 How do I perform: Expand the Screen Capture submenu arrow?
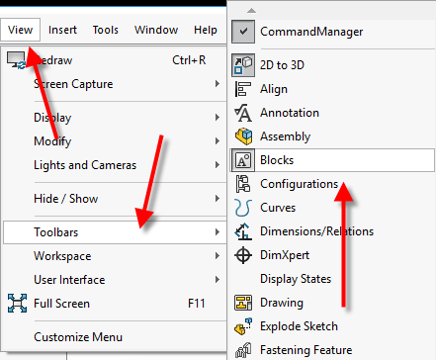click(218, 84)
